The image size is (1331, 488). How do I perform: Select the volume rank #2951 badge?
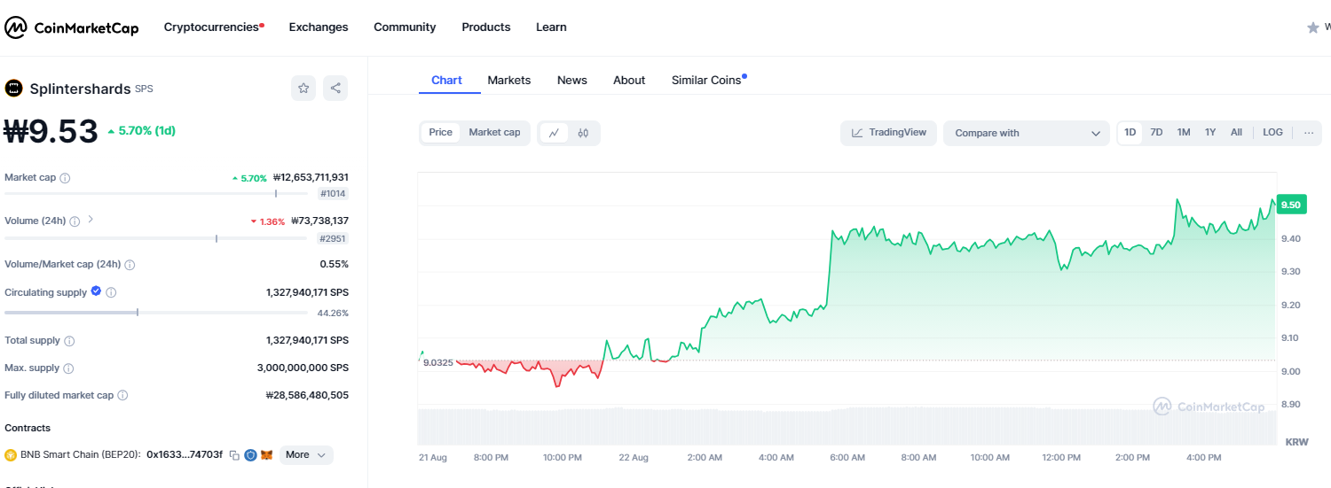point(334,238)
